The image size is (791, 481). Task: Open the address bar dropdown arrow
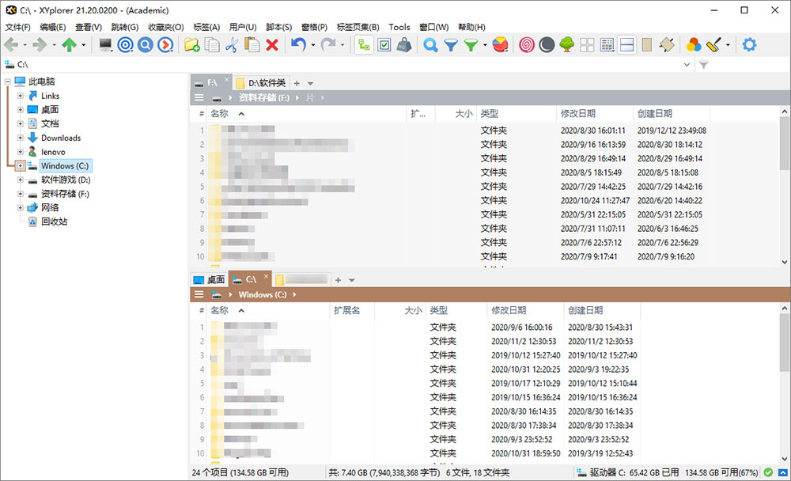click(687, 64)
